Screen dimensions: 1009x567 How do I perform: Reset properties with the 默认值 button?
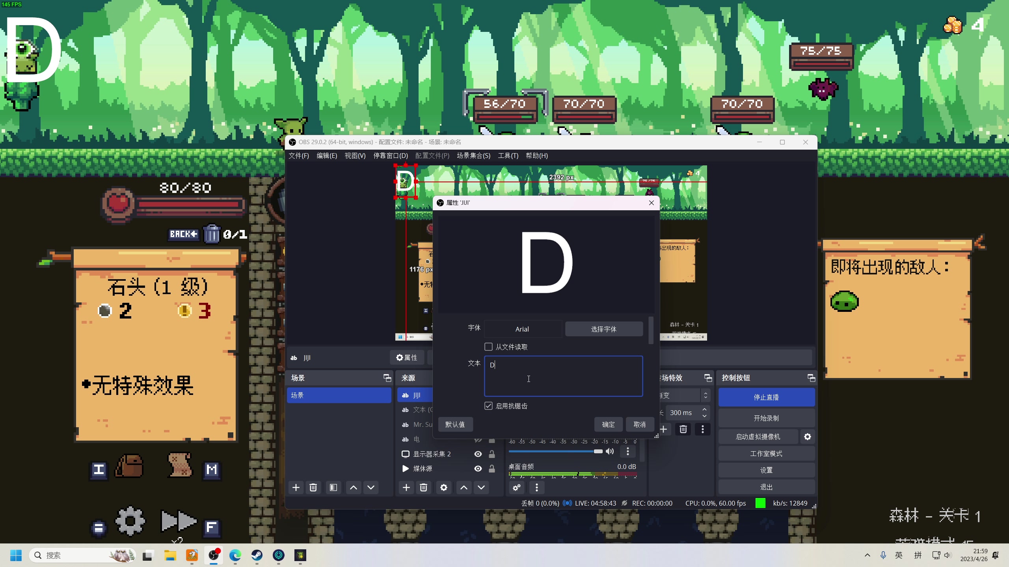[455, 424]
